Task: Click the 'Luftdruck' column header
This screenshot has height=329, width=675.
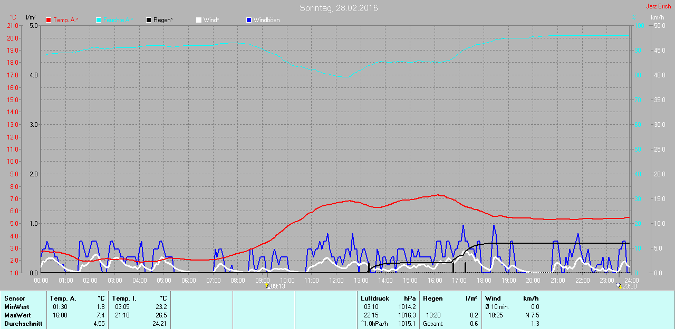Action: [x=375, y=298]
